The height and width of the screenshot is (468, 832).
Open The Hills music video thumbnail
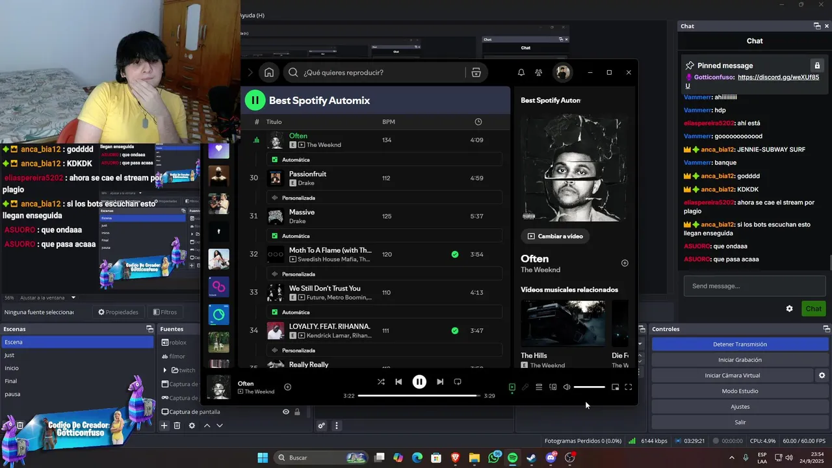tap(563, 324)
